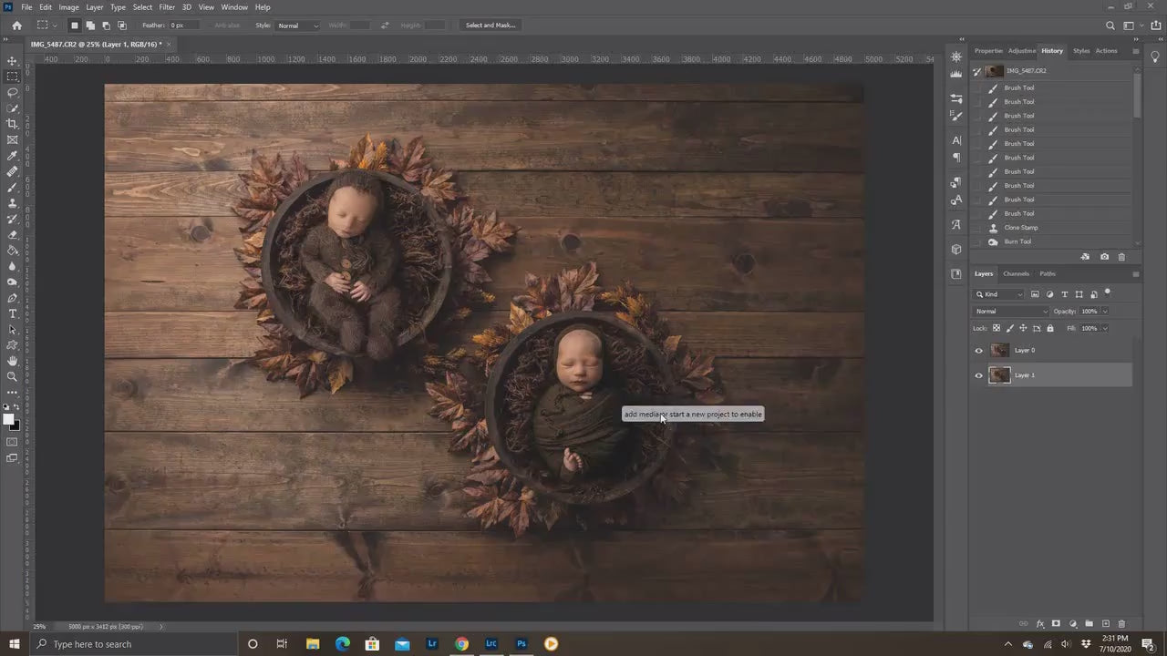Select the Lasso tool
This screenshot has width=1167, height=656.
12,92
